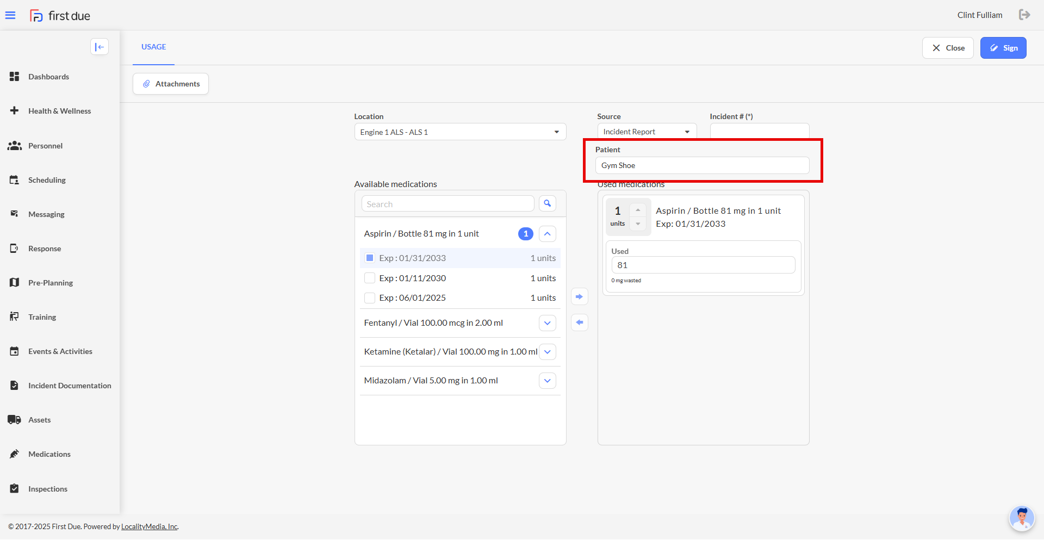Open the hamburger menu icon
Viewport: 1044px width, 540px height.
click(10, 15)
